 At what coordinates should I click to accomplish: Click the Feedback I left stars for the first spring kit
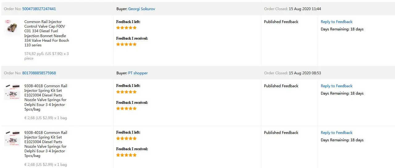pos(126,92)
